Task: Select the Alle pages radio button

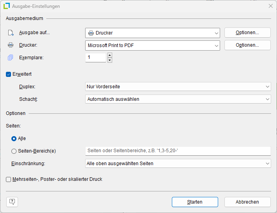Action: 14,138
